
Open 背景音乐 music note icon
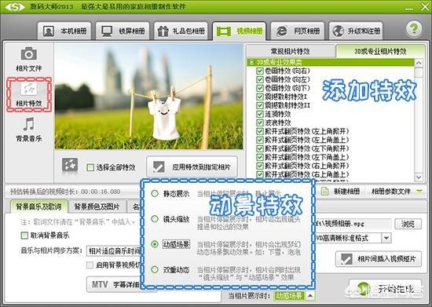click(28, 124)
